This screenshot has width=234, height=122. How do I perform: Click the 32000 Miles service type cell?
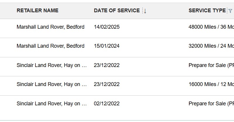pos(211,46)
